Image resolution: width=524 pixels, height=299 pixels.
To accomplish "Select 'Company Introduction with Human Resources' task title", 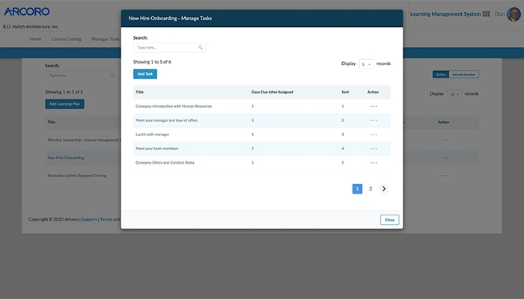I will 174,106.
